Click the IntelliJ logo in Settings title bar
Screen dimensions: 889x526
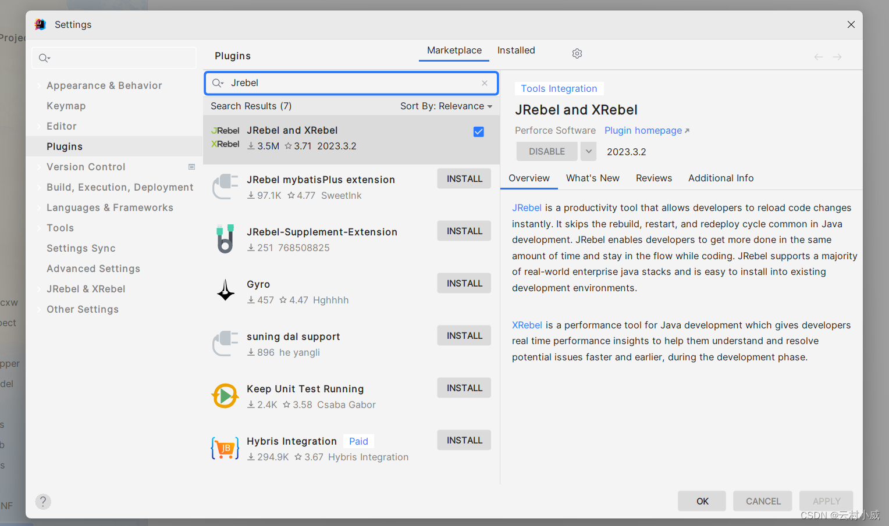(x=40, y=24)
